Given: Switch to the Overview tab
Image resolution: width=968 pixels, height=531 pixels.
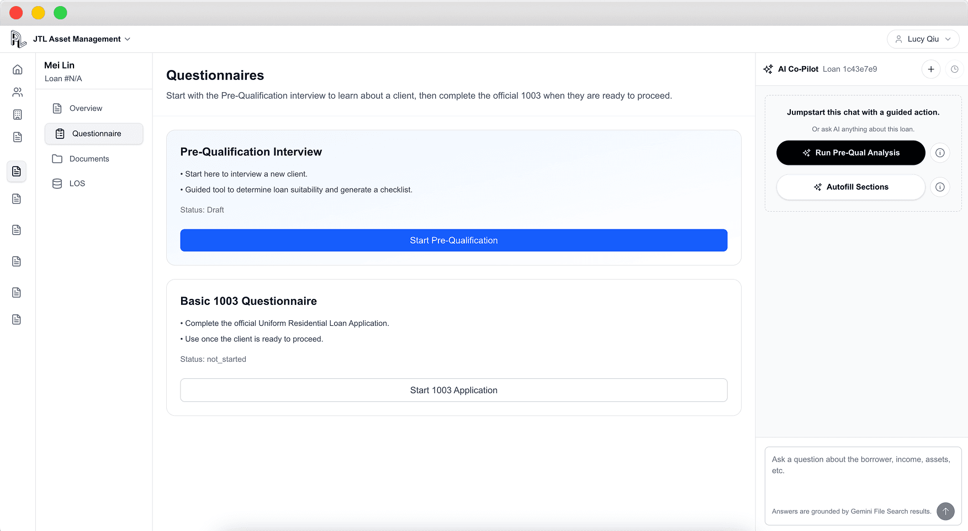Looking at the screenshot, I should [x=87, y=108].
